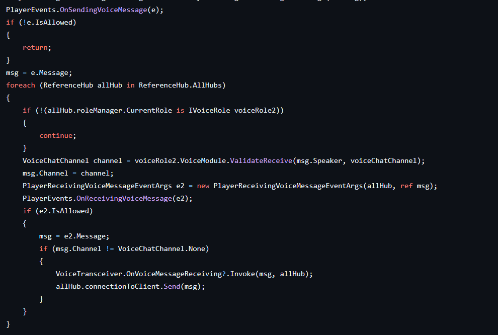Click the 'continue;' statement

[58, 136]
